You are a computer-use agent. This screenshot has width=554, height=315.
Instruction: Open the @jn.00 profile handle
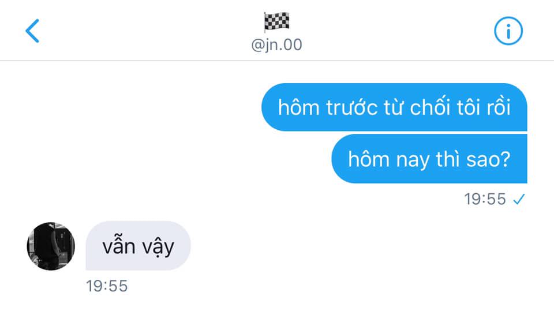(276, 45)
